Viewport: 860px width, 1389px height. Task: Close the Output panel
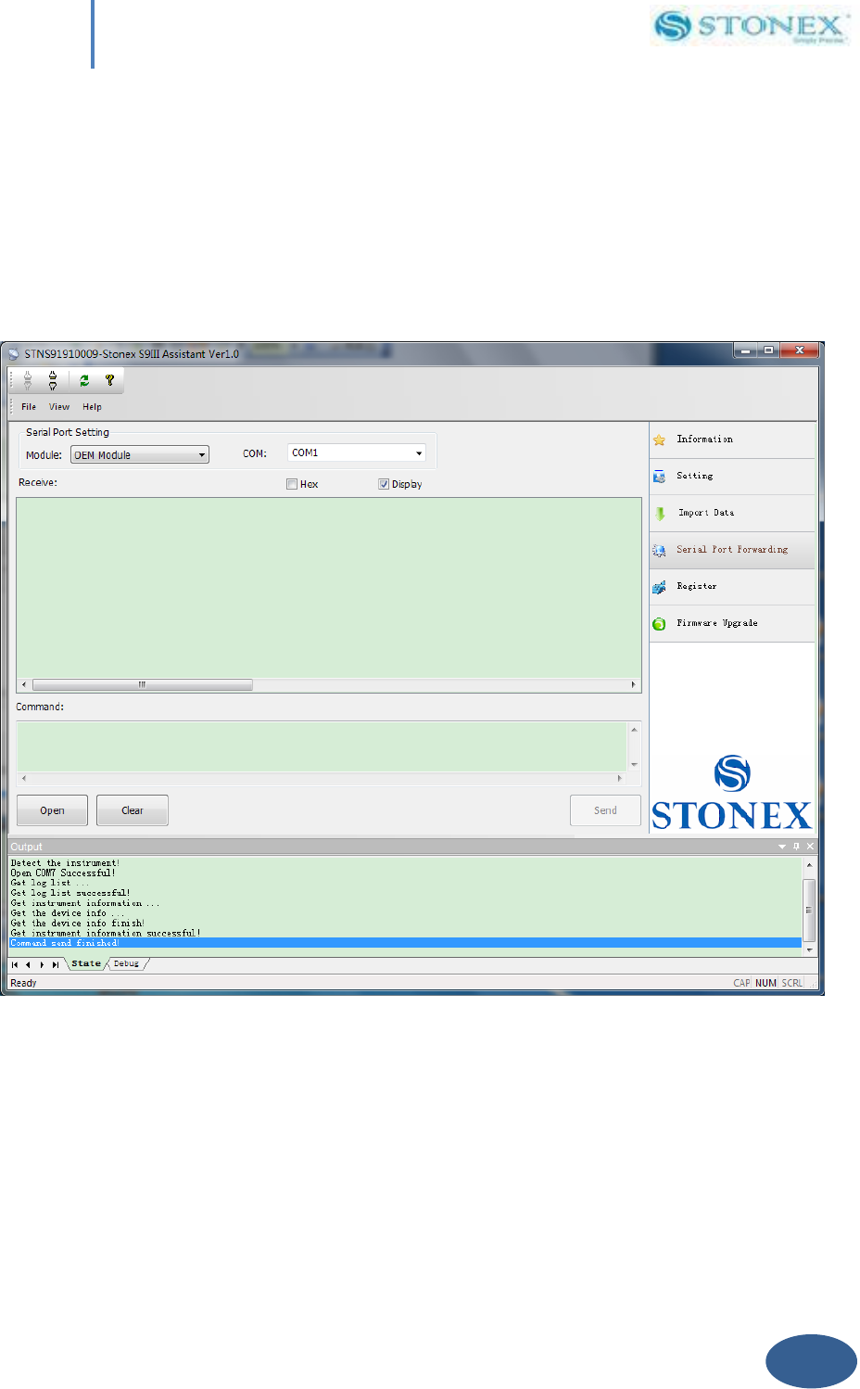click(x=810, y=847)
